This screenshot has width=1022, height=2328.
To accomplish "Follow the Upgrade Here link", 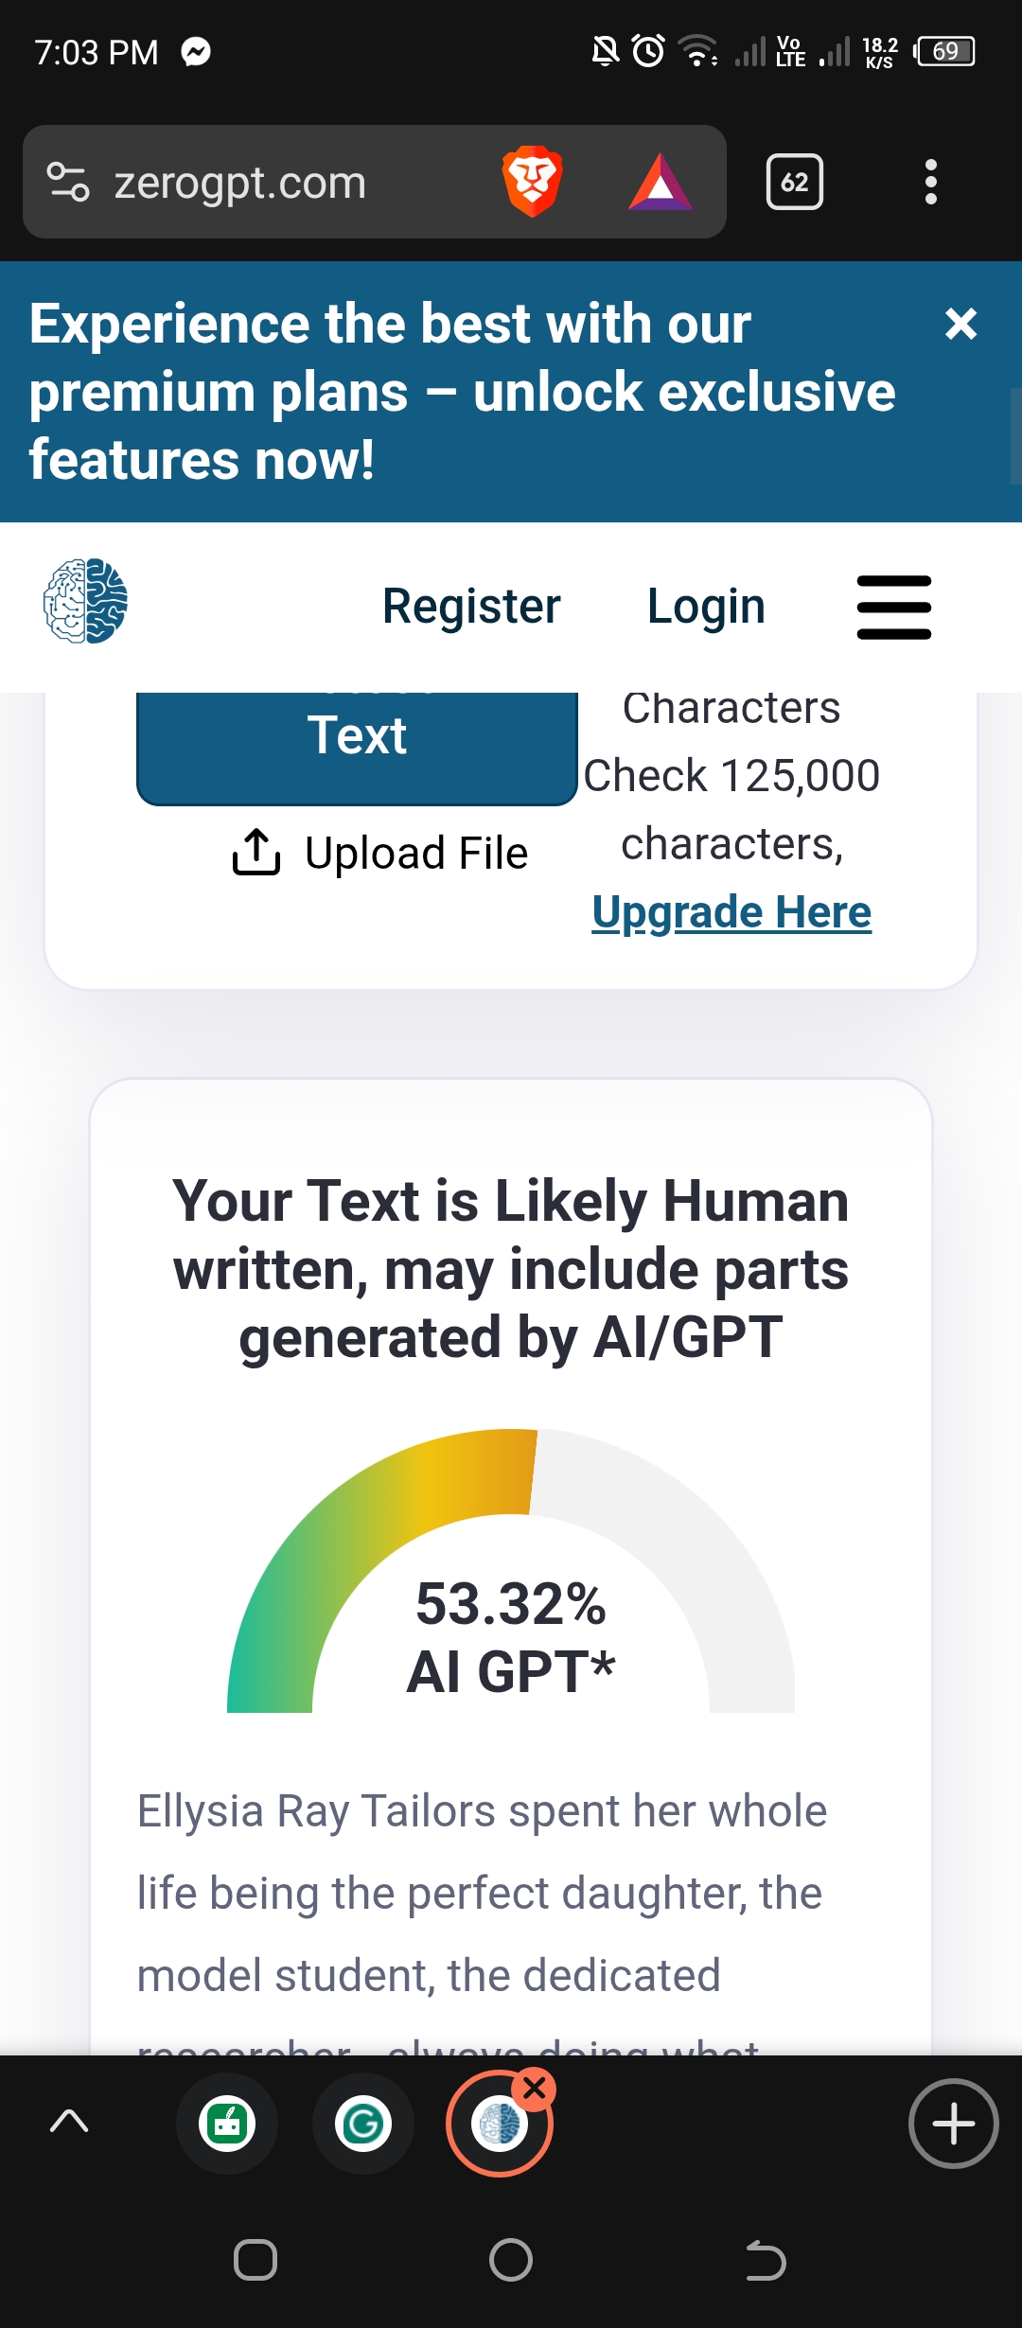I will coord(731,912).
